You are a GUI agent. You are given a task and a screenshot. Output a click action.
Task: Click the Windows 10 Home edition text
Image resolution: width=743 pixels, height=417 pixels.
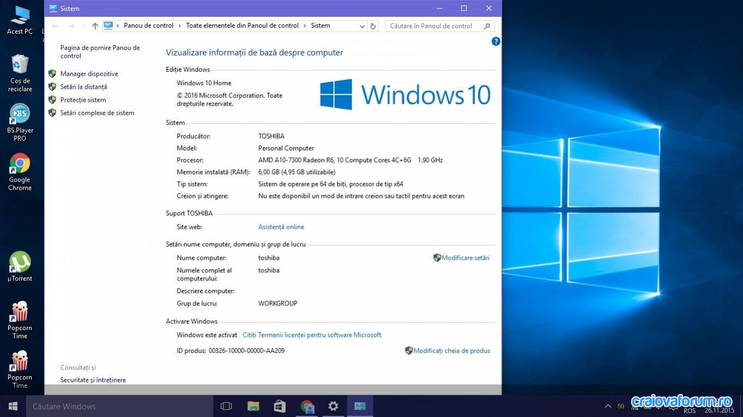pos(204,83)
